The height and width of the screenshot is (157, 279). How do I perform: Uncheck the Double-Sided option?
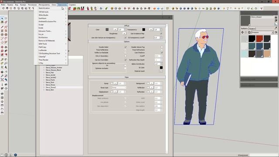125,47
